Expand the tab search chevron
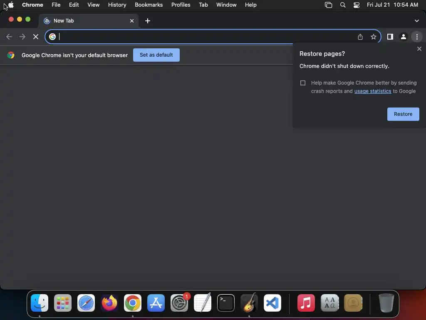The image size is (426, 320). (417, 21)
